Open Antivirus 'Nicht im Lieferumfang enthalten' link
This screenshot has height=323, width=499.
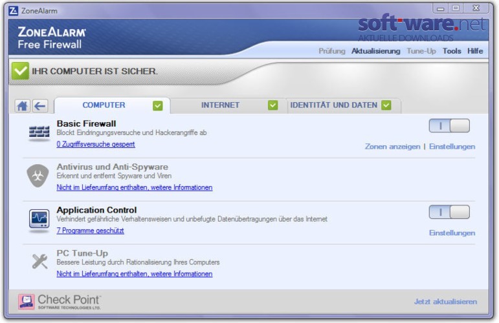pyautogui.click(x=135, y=187)
